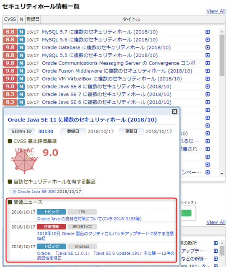Open Oracle Java SE 7 title link
The image size is (230, 267).
coord(107,94)
